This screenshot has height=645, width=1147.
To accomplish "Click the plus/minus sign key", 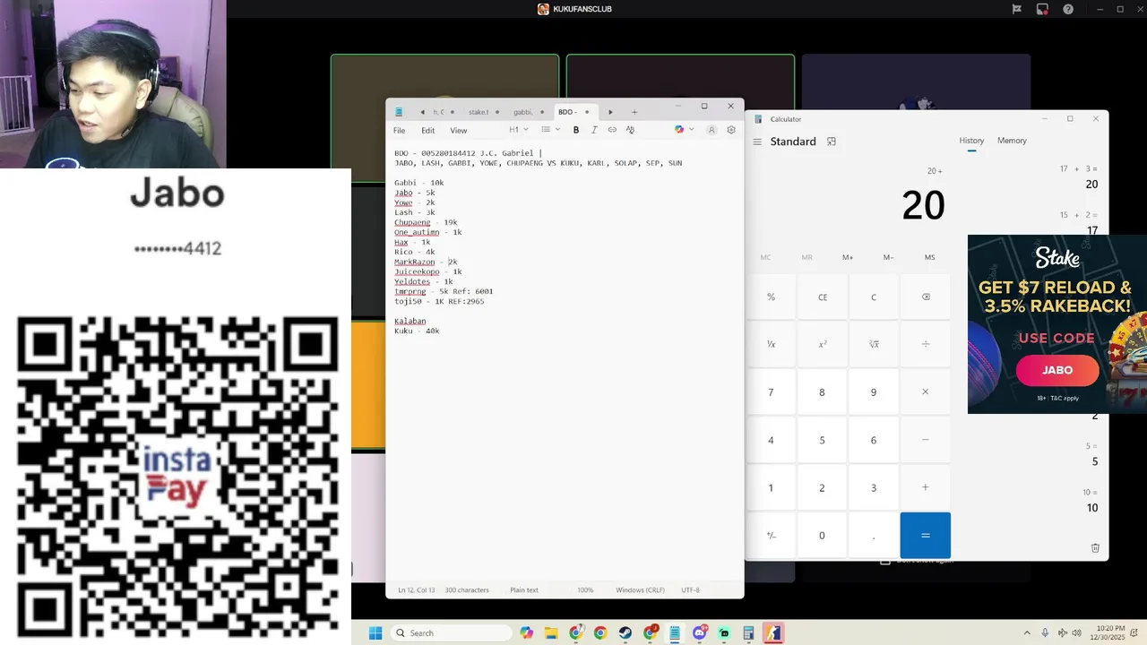I will 771,535.
